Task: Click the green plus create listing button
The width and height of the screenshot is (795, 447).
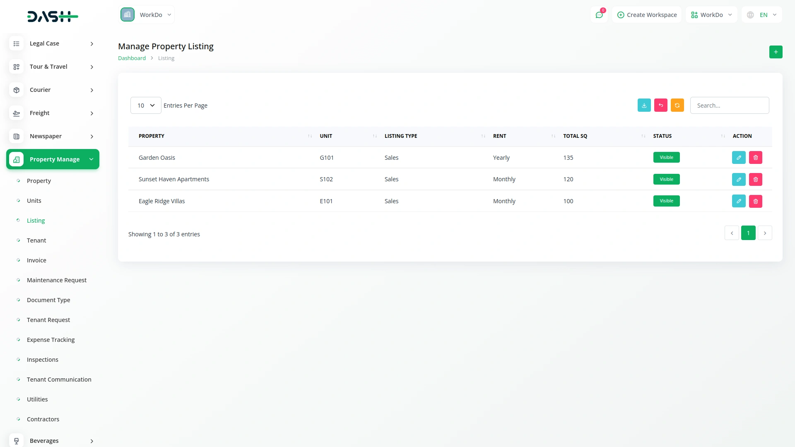Action: click(776, 52)
